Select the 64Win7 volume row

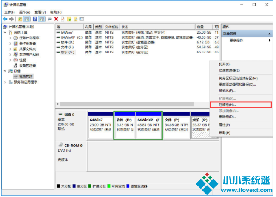pos(138,32)
